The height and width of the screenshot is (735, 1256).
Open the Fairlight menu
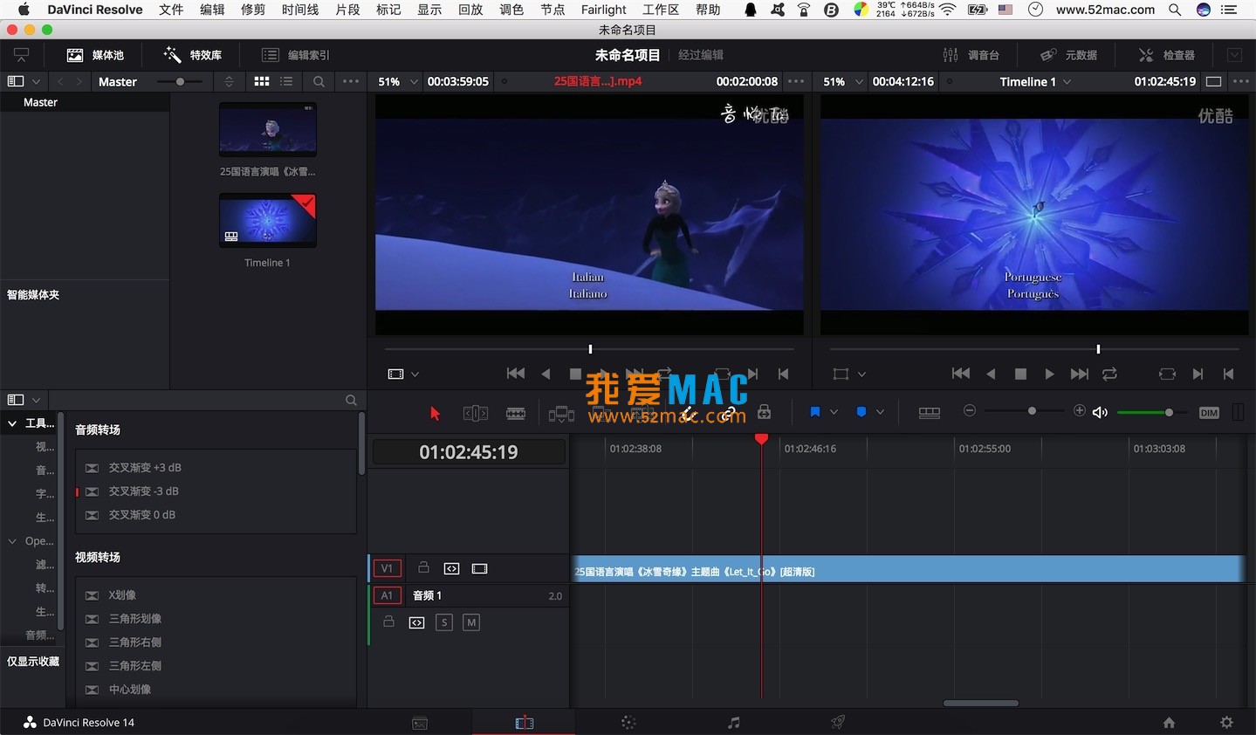[604, 10]
